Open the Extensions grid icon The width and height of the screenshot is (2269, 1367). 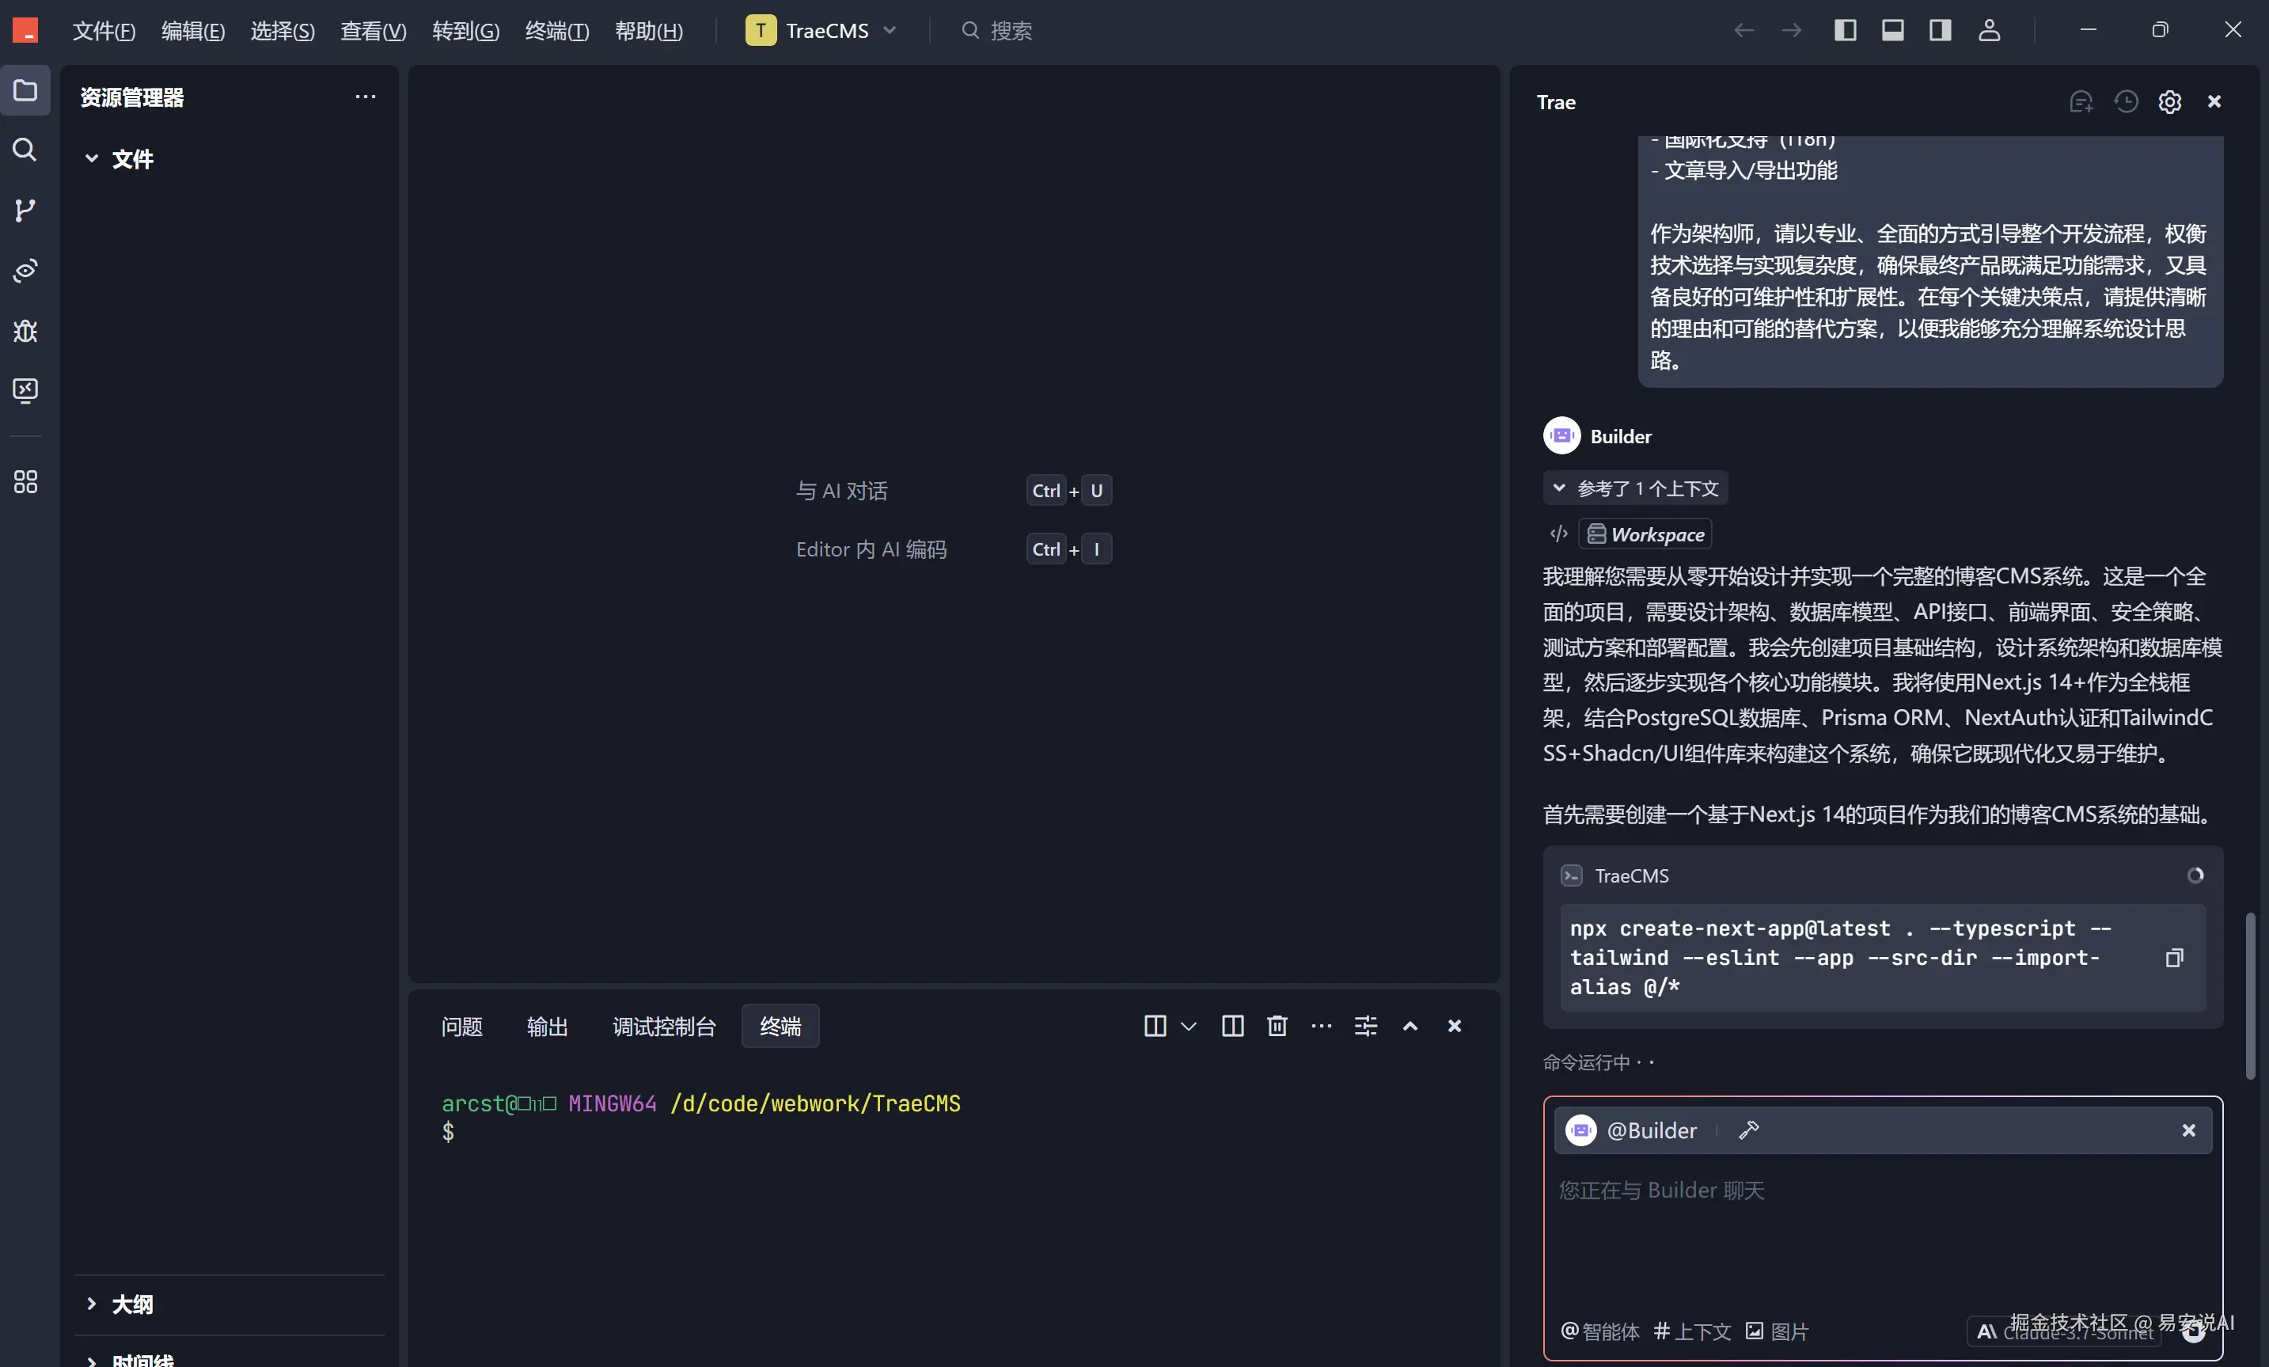tap(25, 482)
